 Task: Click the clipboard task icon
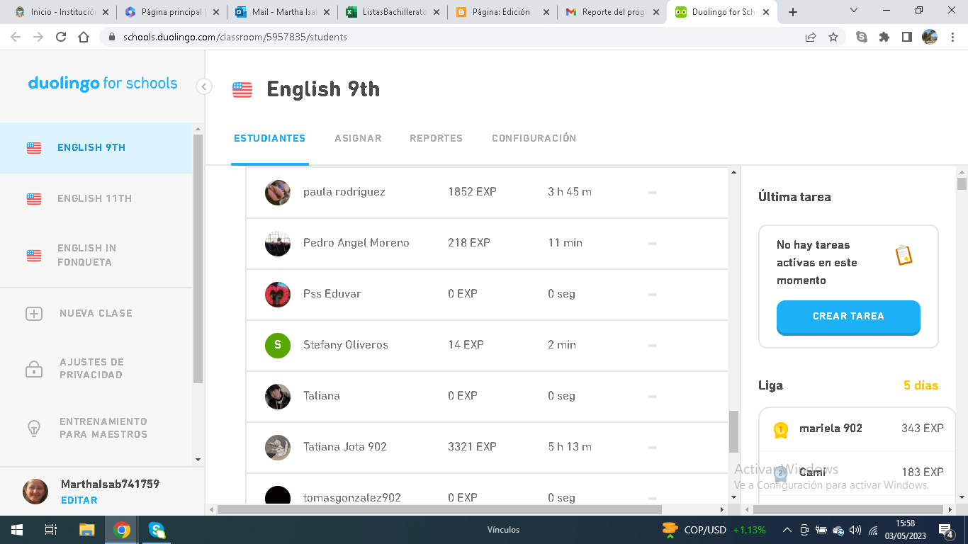904,255
